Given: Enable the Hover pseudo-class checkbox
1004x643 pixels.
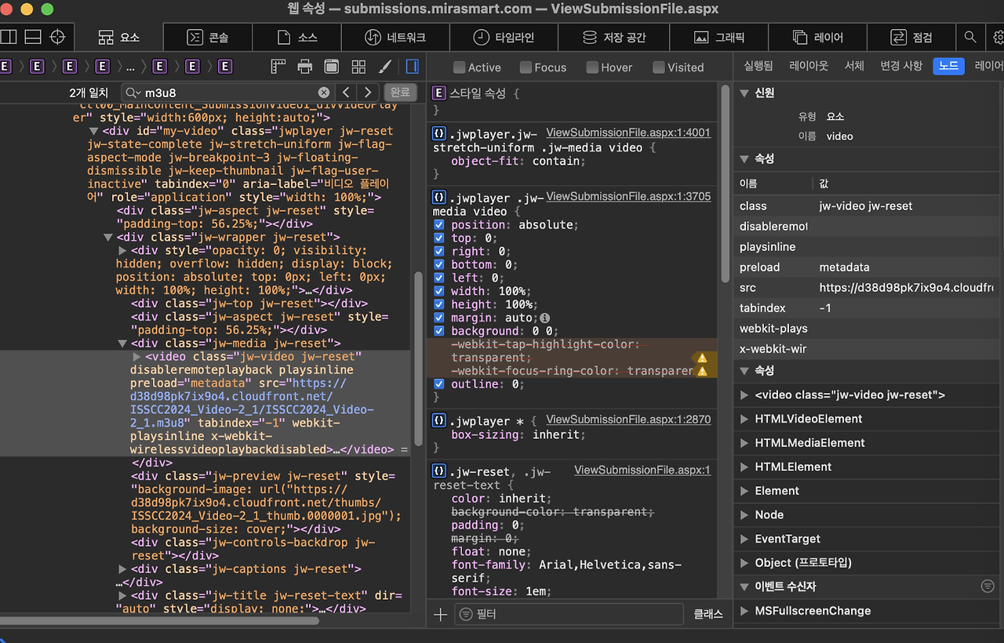Looking at the screenshot, I should point(592,67).
